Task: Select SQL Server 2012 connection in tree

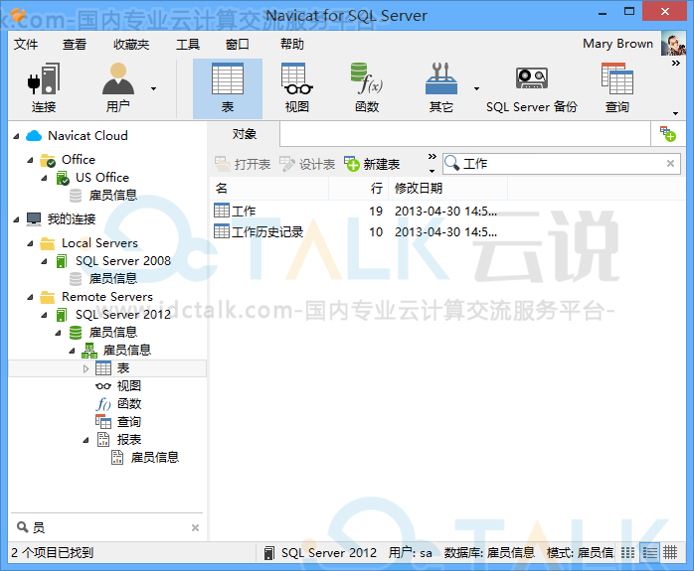Action: pyautogui.click(x=123, y=314)
